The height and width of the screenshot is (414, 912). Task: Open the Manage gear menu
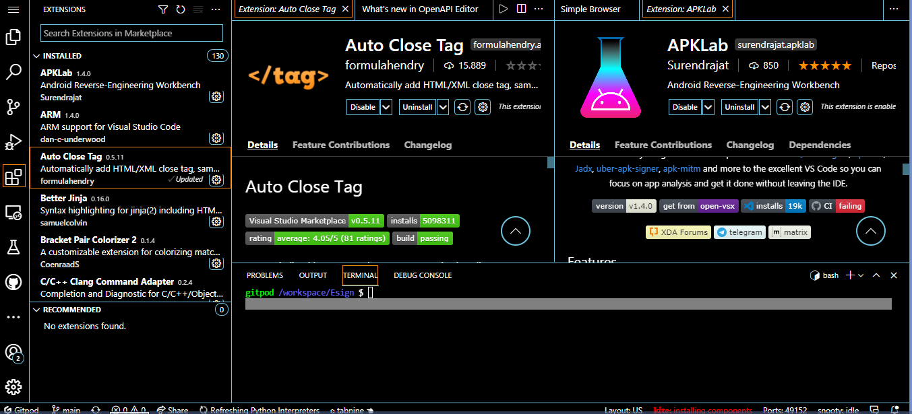click(x=13, y=387)
